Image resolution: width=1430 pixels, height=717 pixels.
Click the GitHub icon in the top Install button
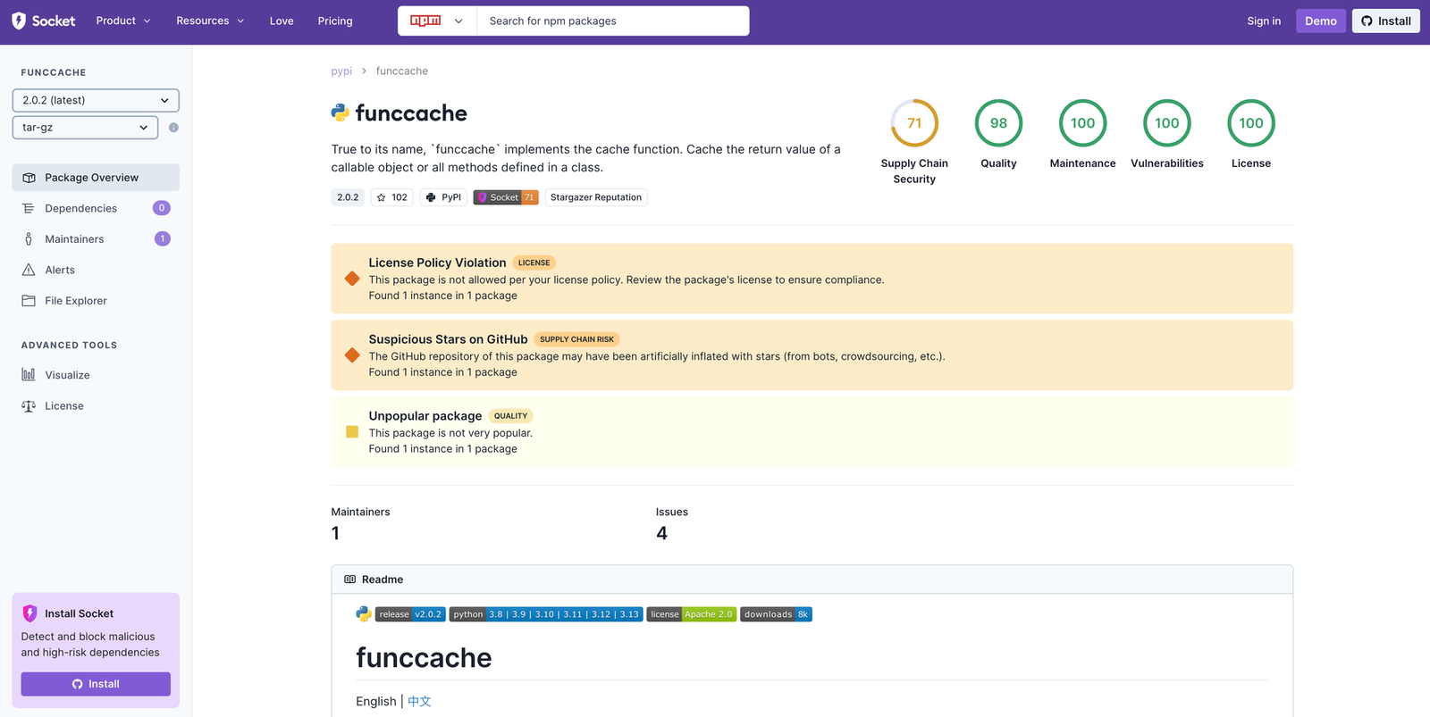[x=1367, y=21]
